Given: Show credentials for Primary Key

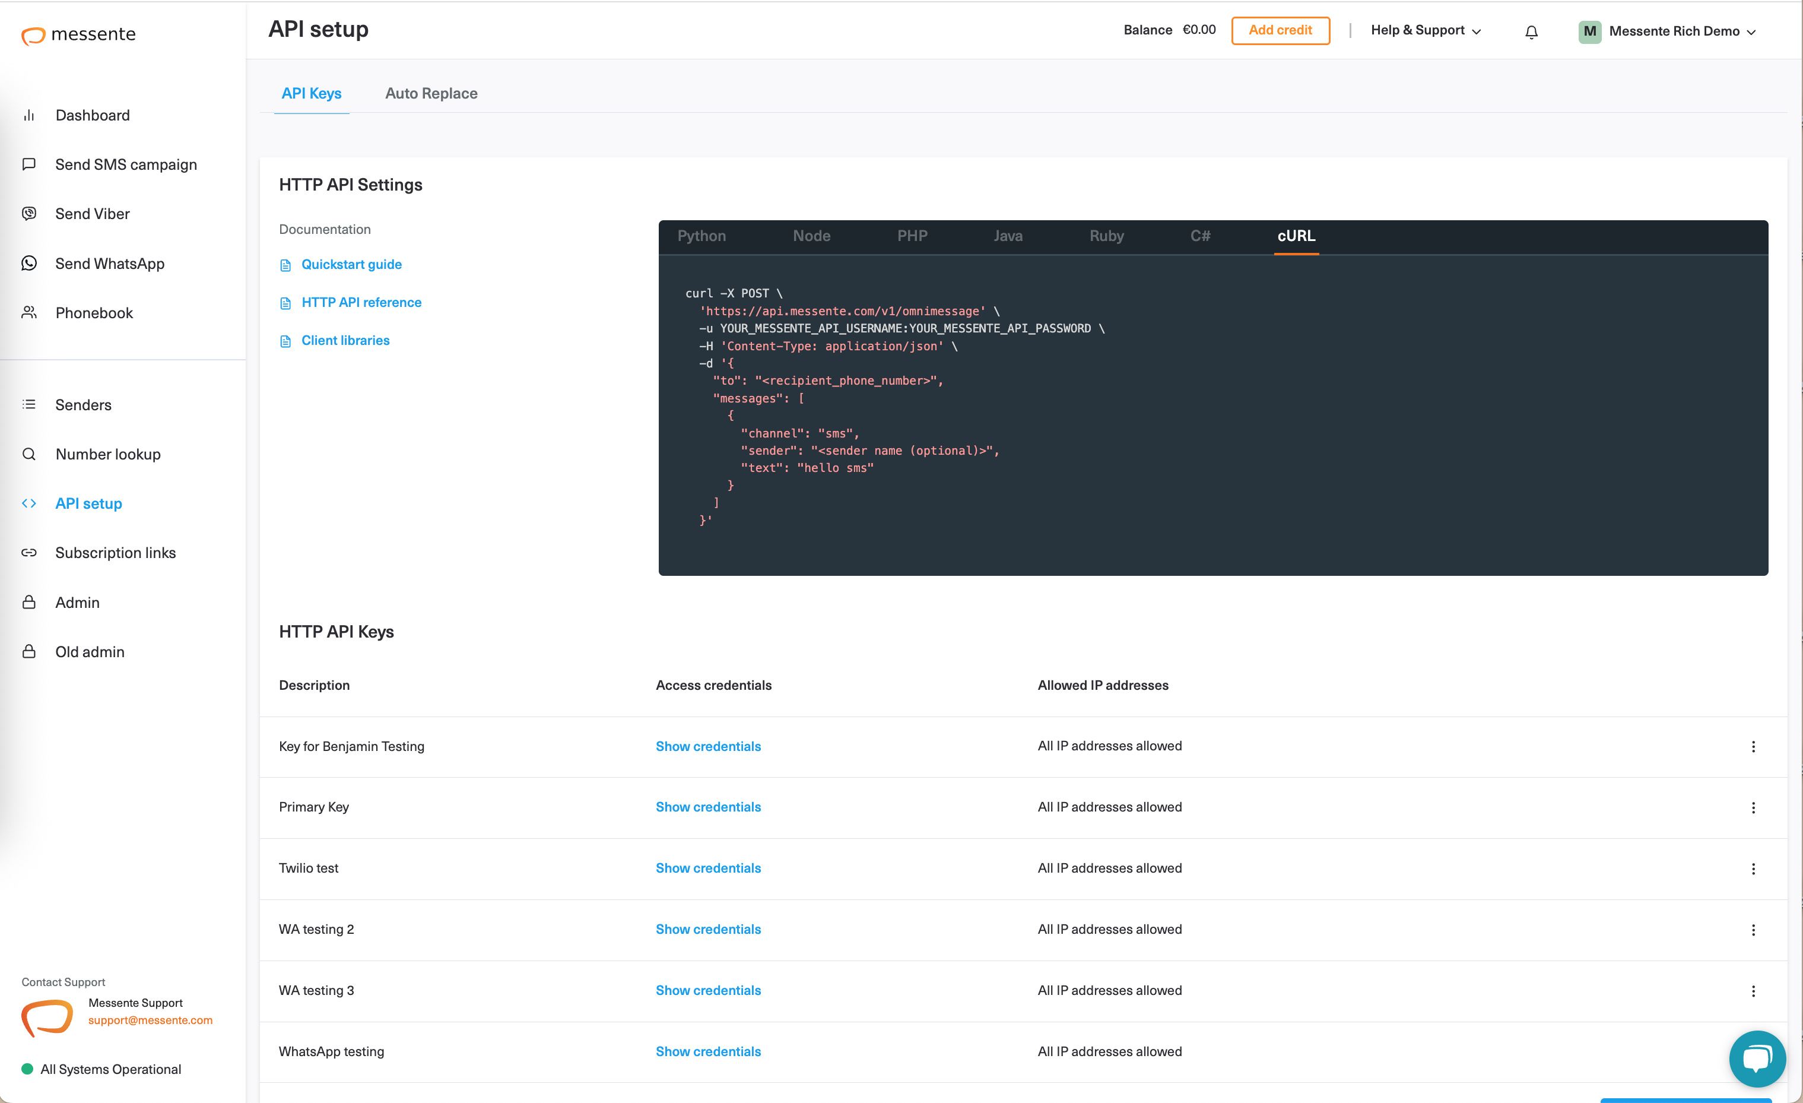Looking at the screenshot, I should (707, 807).
